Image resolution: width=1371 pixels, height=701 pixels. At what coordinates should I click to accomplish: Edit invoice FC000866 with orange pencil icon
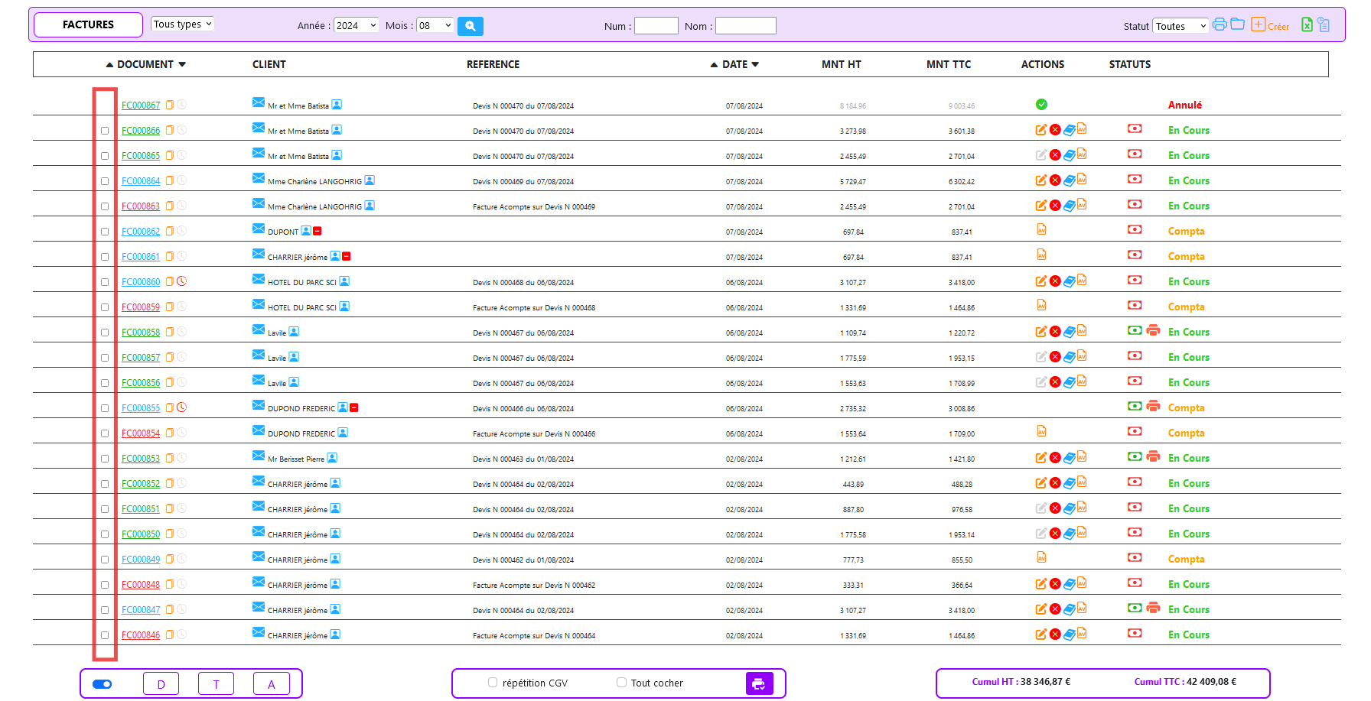pyautogui.click(x=1041, y=130)
